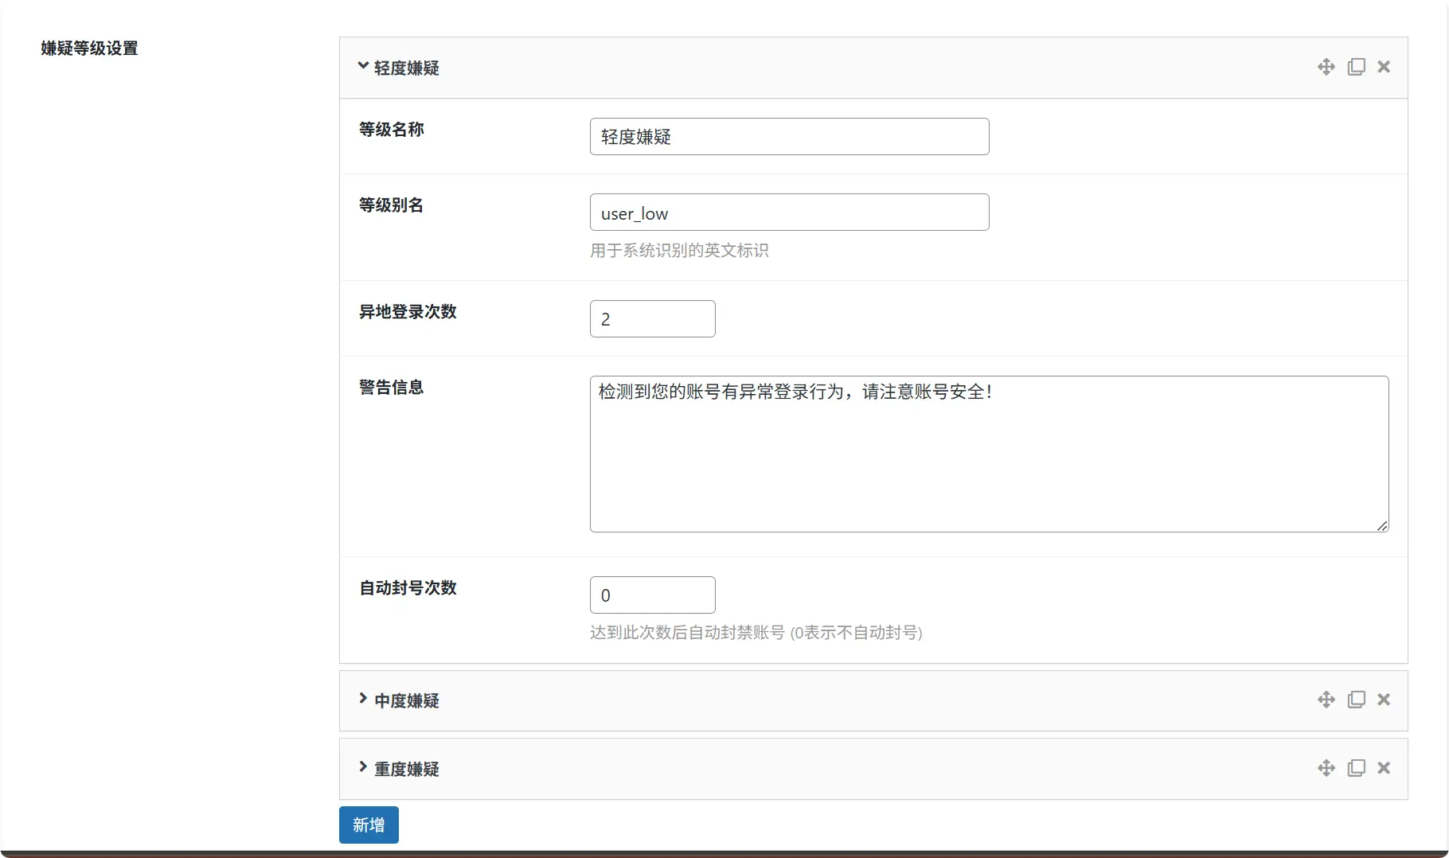Screen dimensions: 1449x858
Task: Click the 轻度嫌疑 header title text
Action: pos(407,68)
